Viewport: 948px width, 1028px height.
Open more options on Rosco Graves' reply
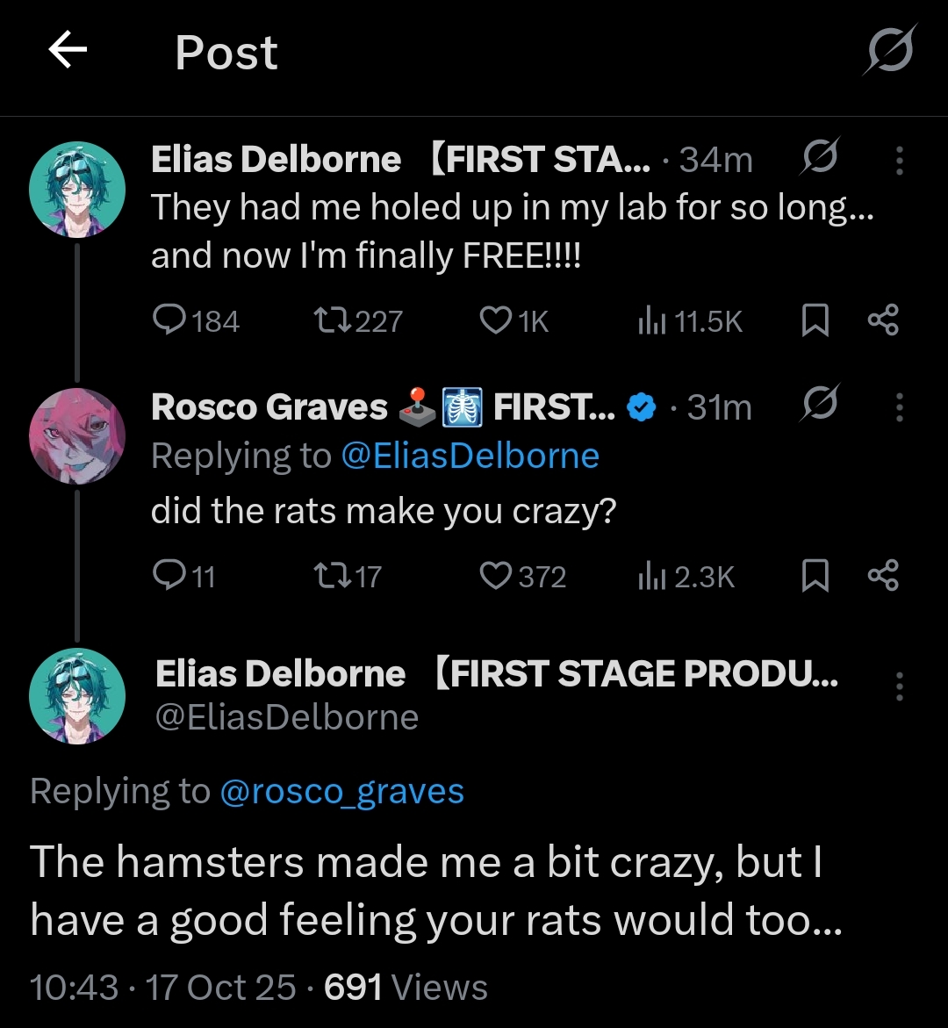[899, 407]
